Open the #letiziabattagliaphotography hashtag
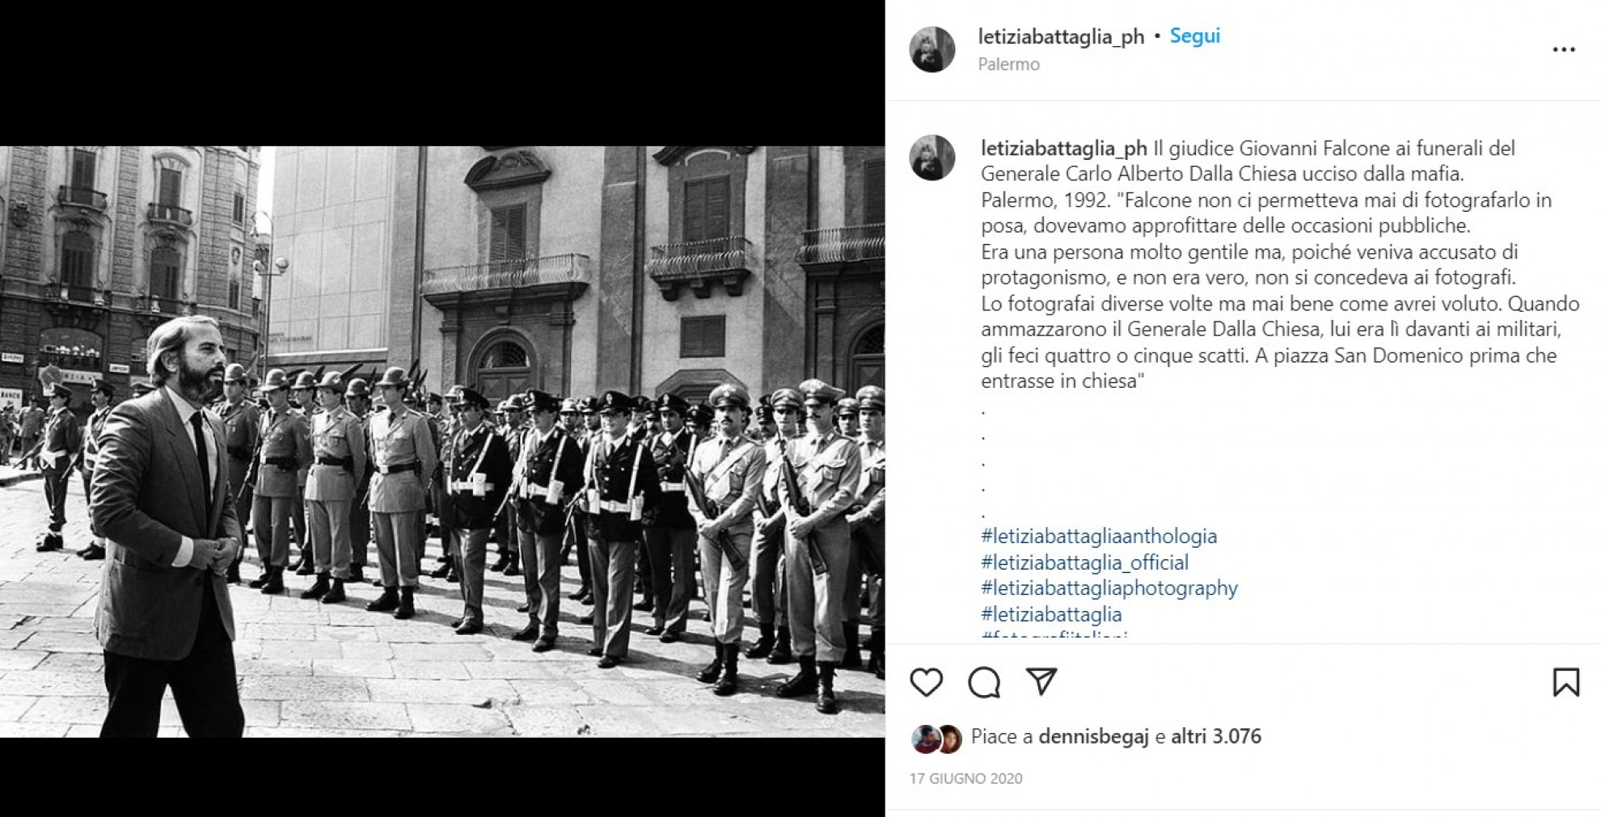 coord(1109,587)
